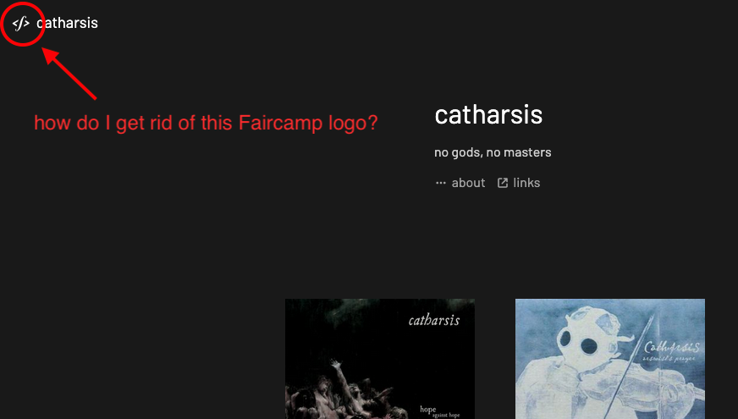Click the Faircamp logo icon in the header
Screen dimensions: 738x419
[x=20, y=23]
